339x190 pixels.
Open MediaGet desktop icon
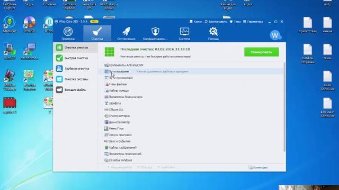coord(10,24)
